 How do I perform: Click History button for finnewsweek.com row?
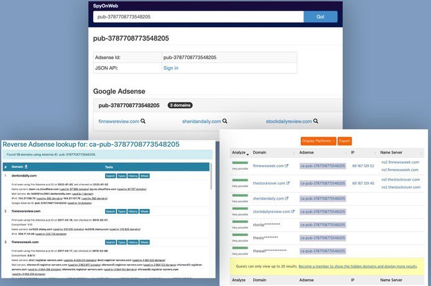[133, 242]
